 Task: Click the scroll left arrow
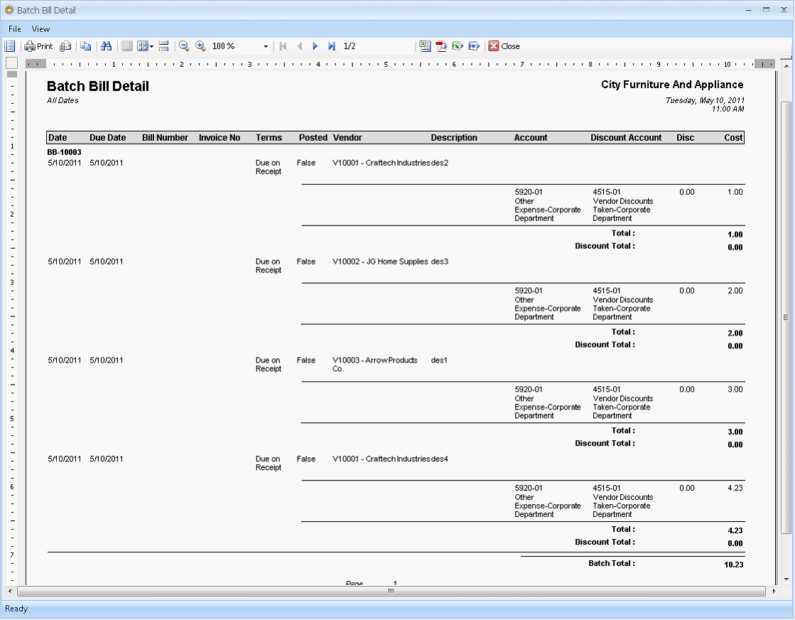point(9,591)
